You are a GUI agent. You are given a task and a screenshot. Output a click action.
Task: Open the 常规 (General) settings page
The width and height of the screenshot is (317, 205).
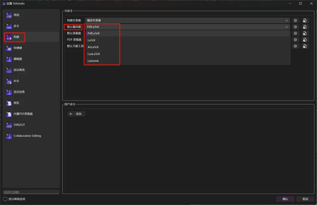(x=31, y=15)
